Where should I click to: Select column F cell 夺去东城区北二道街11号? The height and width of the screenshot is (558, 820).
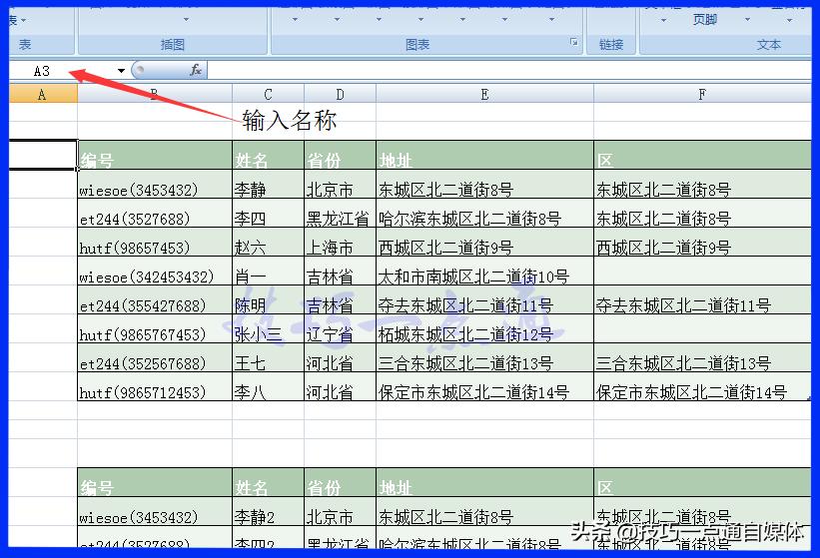tap(702, 299)
